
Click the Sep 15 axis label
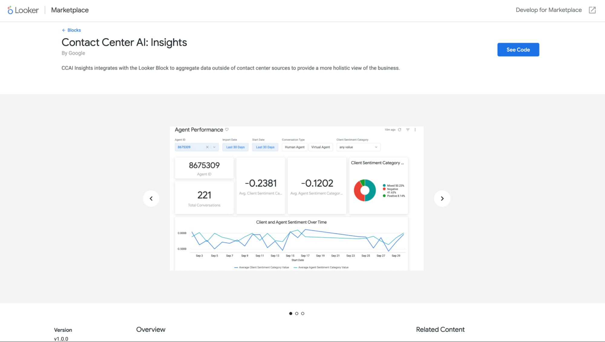[290, 256]
